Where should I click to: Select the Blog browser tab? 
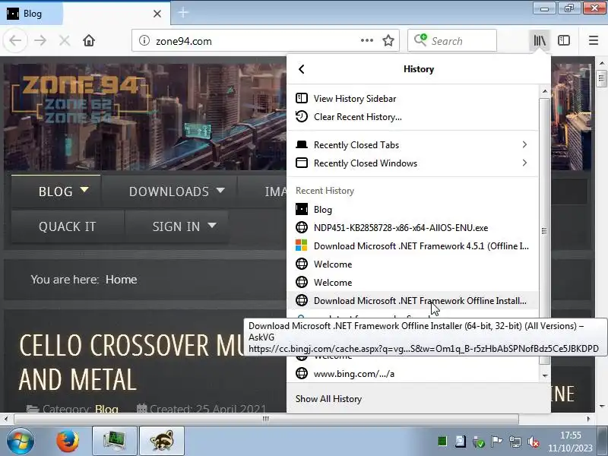click(x=84, y=14)
